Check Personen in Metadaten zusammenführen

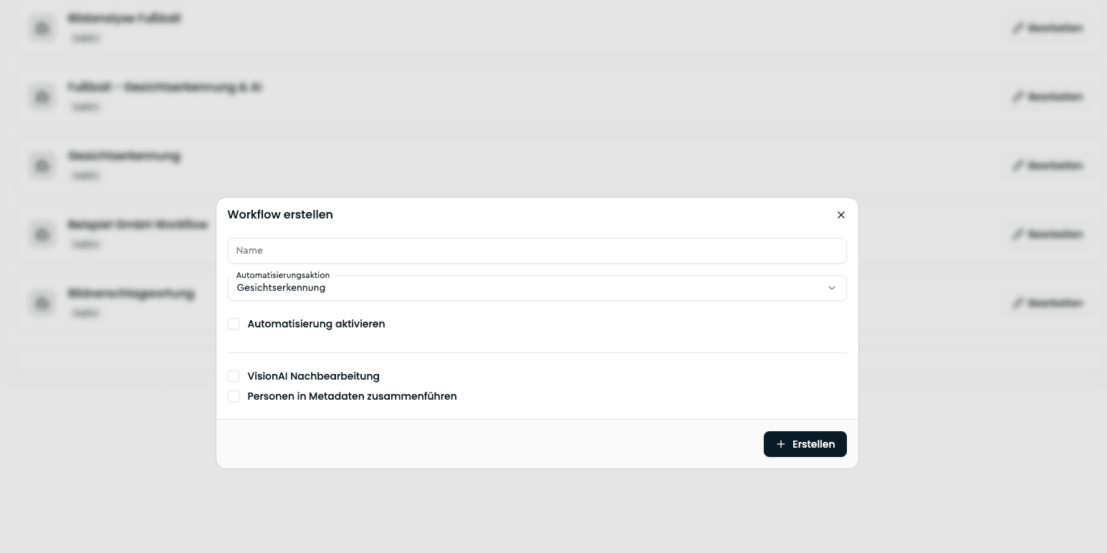(x=234, y=396)
